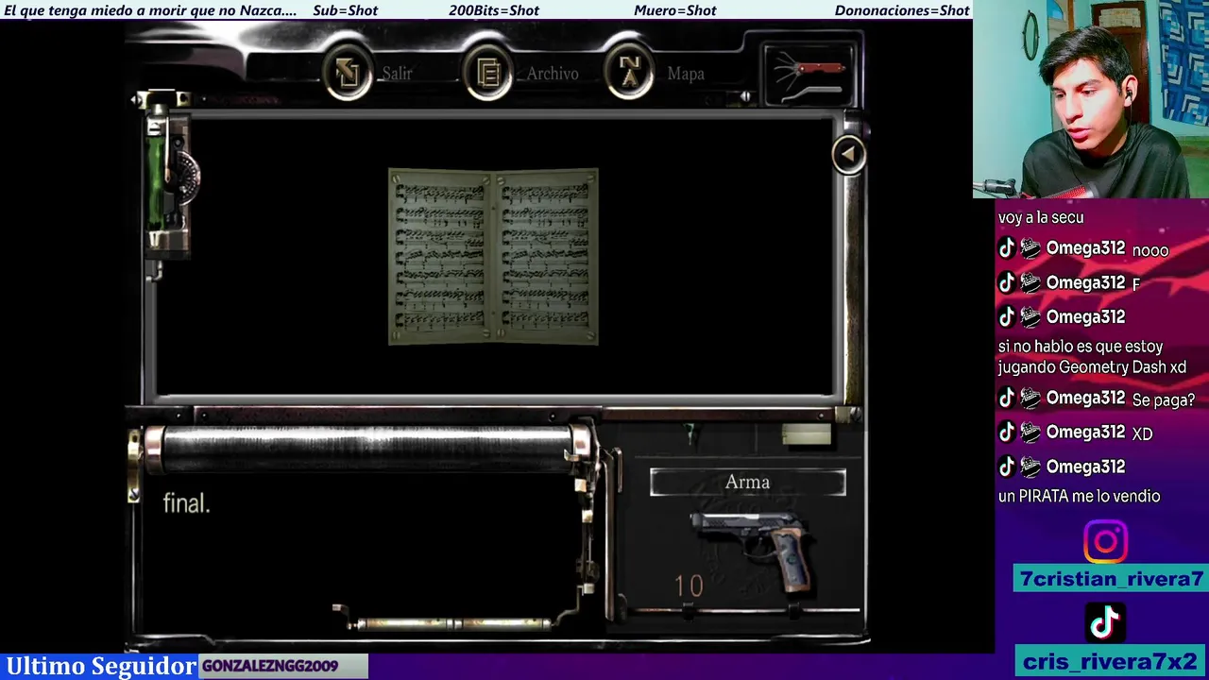Click chat message 'un PIRATA me lo vendio'
The height and width of the screenshot is (680, 1209).
(x=1079, y=496)
